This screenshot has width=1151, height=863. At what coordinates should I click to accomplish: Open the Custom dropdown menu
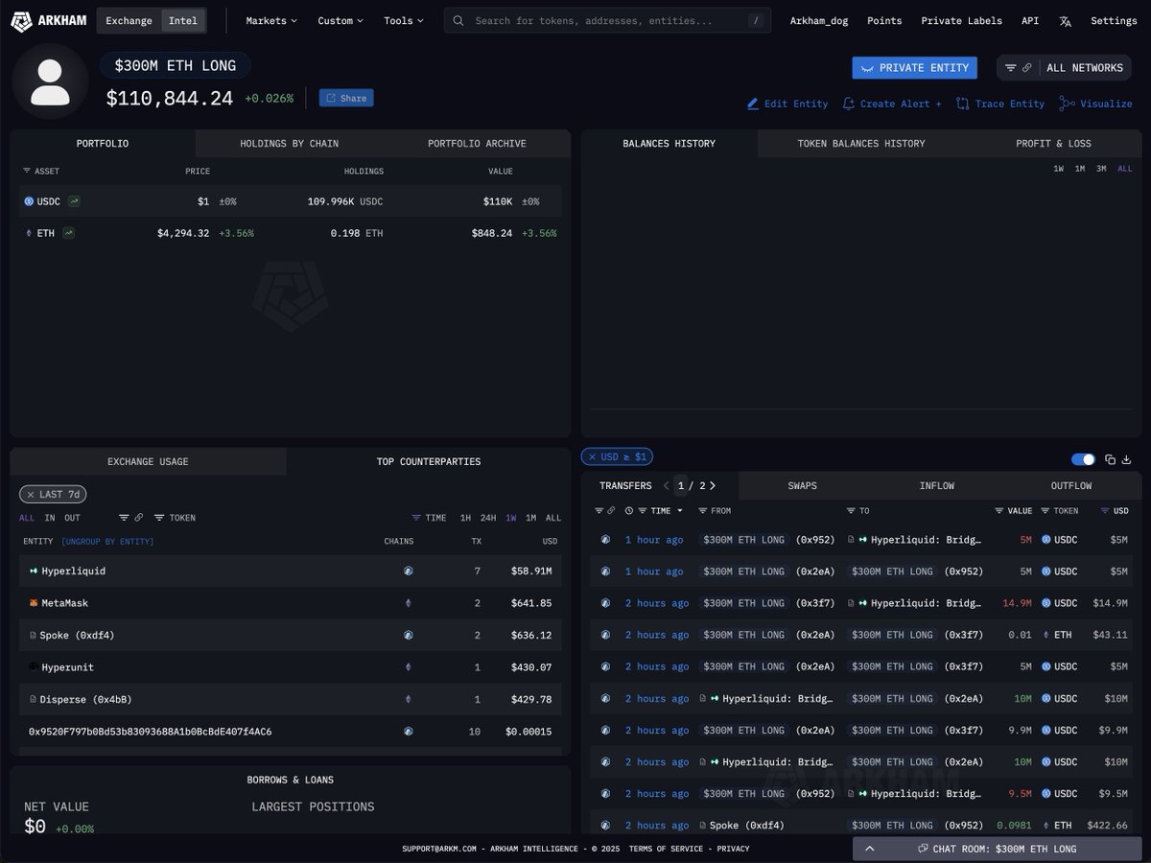[x=341, y=21]
